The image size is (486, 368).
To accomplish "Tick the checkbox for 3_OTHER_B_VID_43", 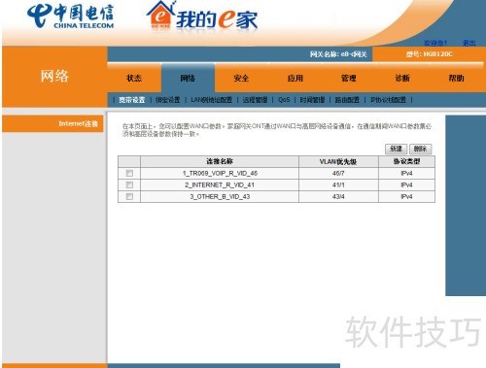I will coord(129,196).
